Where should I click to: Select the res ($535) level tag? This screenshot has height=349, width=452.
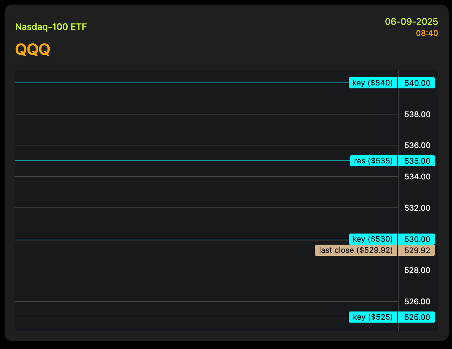(x=373, y=161)
